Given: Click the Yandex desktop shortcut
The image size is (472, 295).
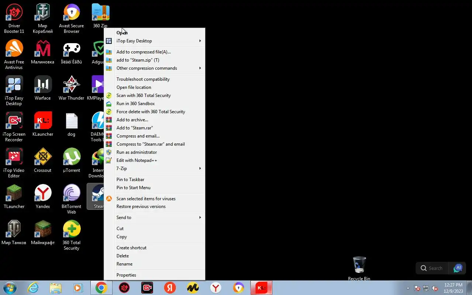Looking at the screenshot, I should coord(43,197).
